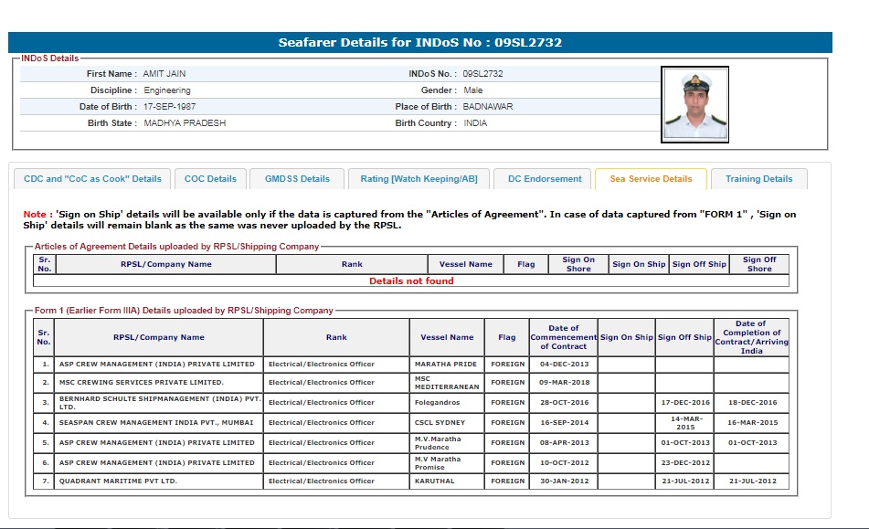Click the MARATHA PRIDE vessel name cell
The height and width of the screenshot is (529, 869).
click(446, 365)
